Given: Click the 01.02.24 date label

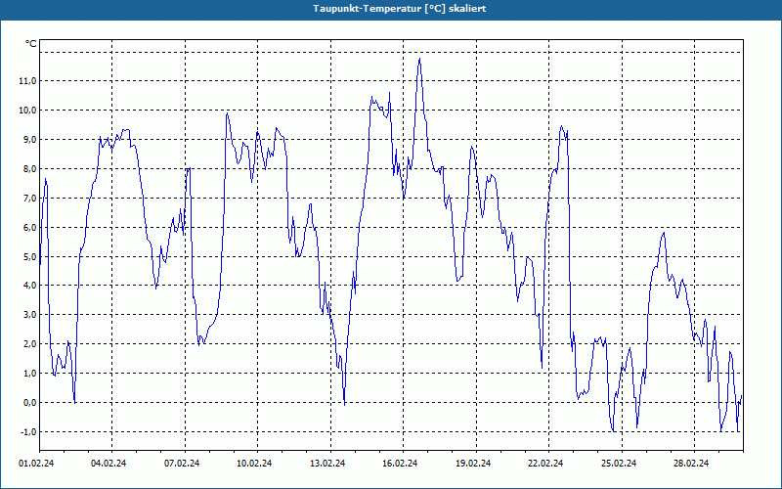Looking at the screenshot, I should pyautogui.click(x=36, y=464).
